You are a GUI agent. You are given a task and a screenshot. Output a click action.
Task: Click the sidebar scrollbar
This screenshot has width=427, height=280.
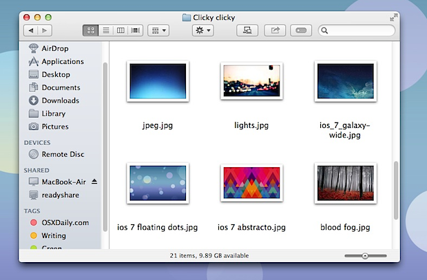[x=105, y=147]
